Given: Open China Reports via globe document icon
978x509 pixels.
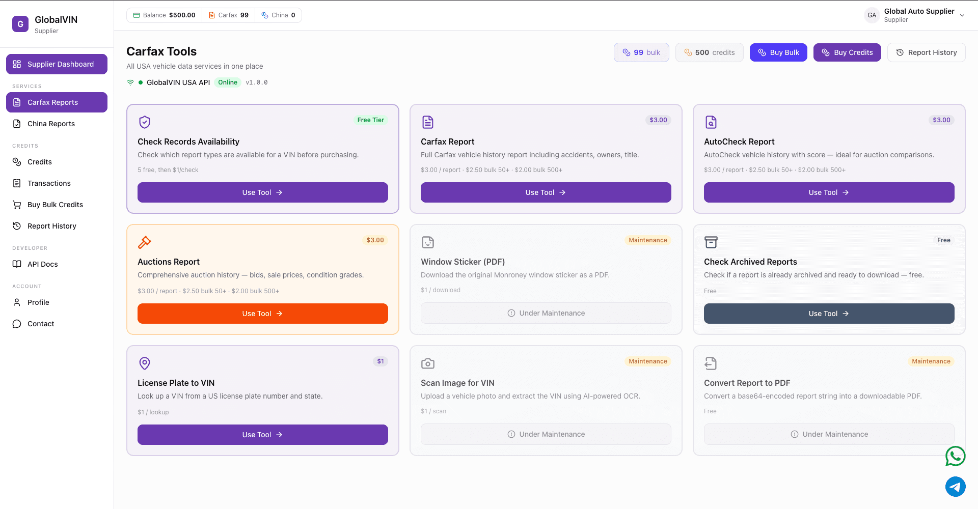Looking at the screenshot, I should [17, 123].
